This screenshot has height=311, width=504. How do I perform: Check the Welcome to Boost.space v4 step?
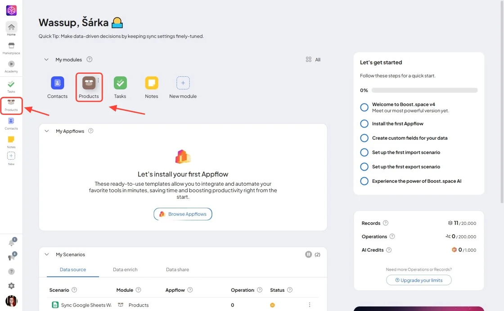pyautogui.click(x=364, y=107)
